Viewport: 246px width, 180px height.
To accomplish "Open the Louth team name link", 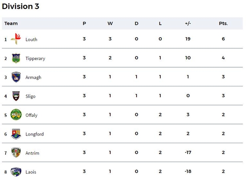I will (31, 39).
